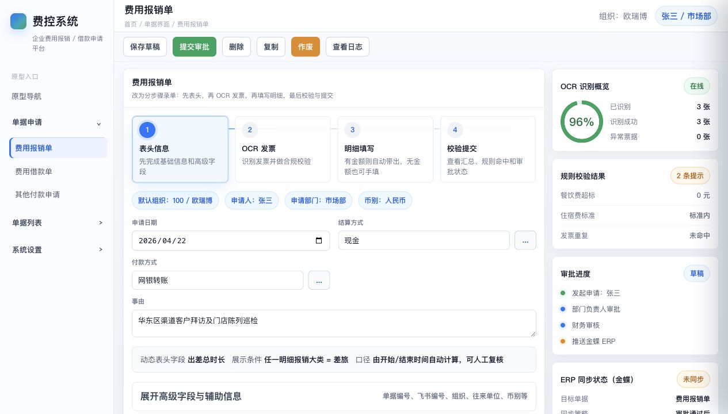Click the 2 条提示 badge
This screenshot has width=728, height=414.
coord(690,176)
